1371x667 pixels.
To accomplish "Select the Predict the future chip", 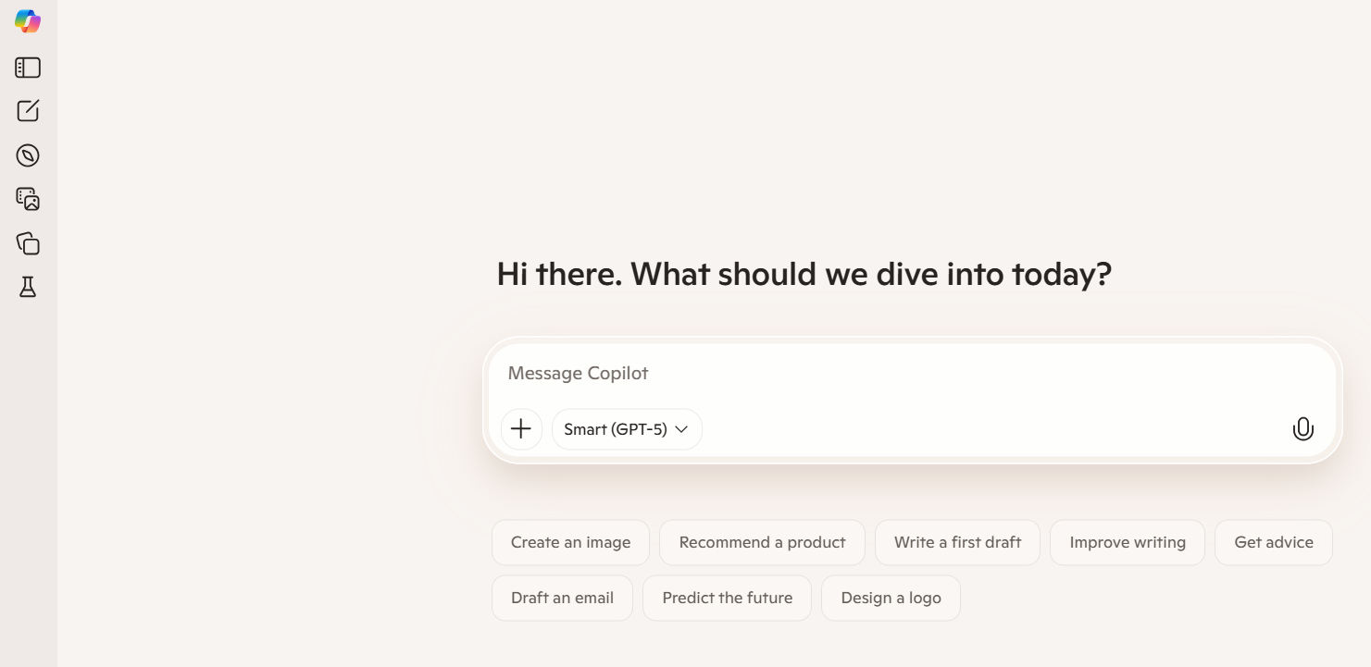I will [727, 598].
